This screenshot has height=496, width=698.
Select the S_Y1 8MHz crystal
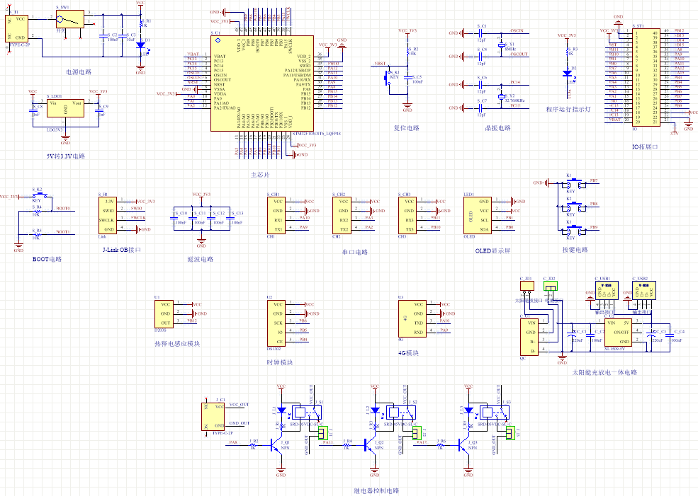(502, 45)
